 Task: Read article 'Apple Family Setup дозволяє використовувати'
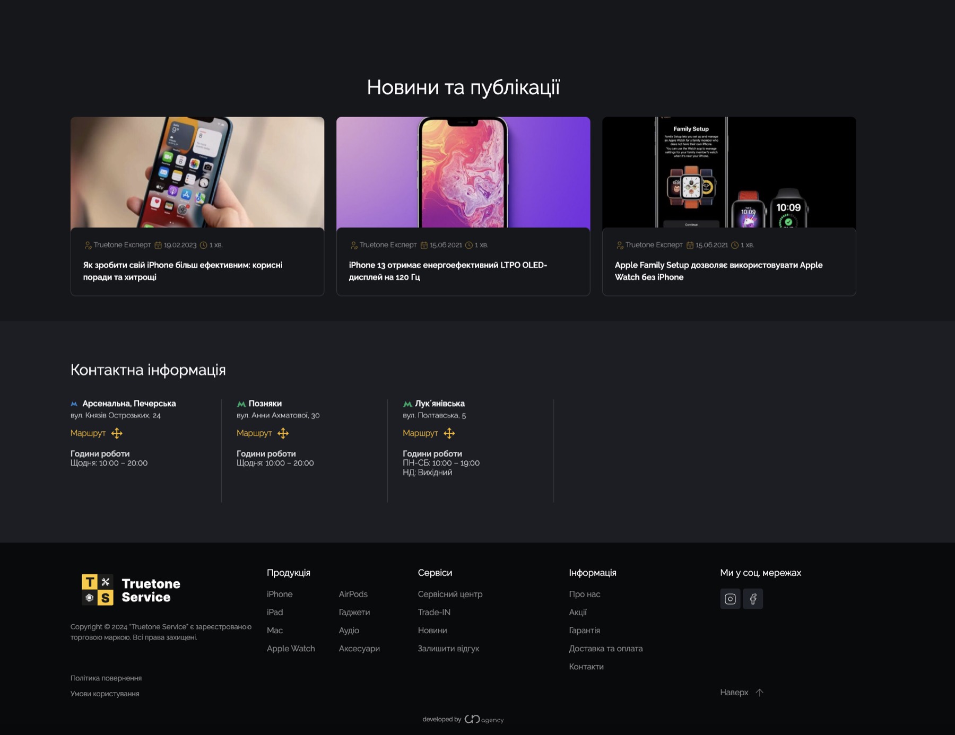718,271
